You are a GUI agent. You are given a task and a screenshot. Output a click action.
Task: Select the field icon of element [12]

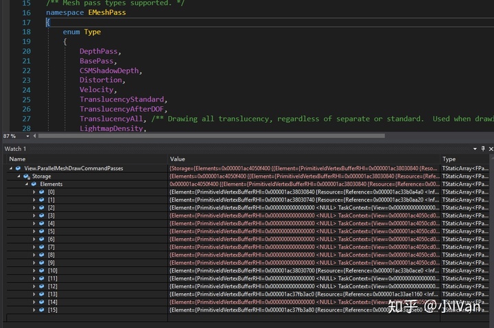click(x=42, y=286)
